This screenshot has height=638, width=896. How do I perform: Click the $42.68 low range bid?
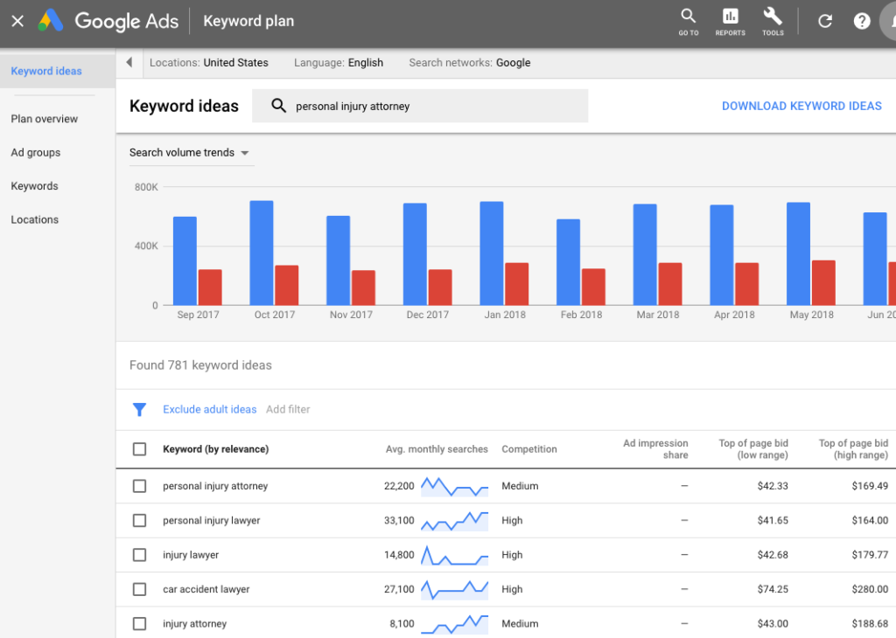click(773, 555)
